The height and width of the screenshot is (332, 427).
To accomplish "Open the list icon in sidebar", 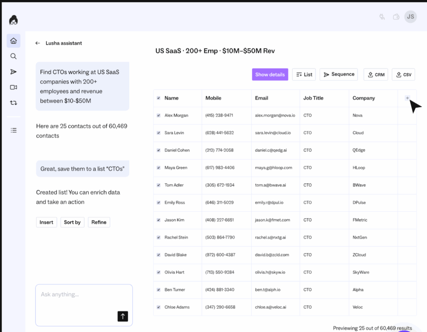I will [x=13, y=130].
